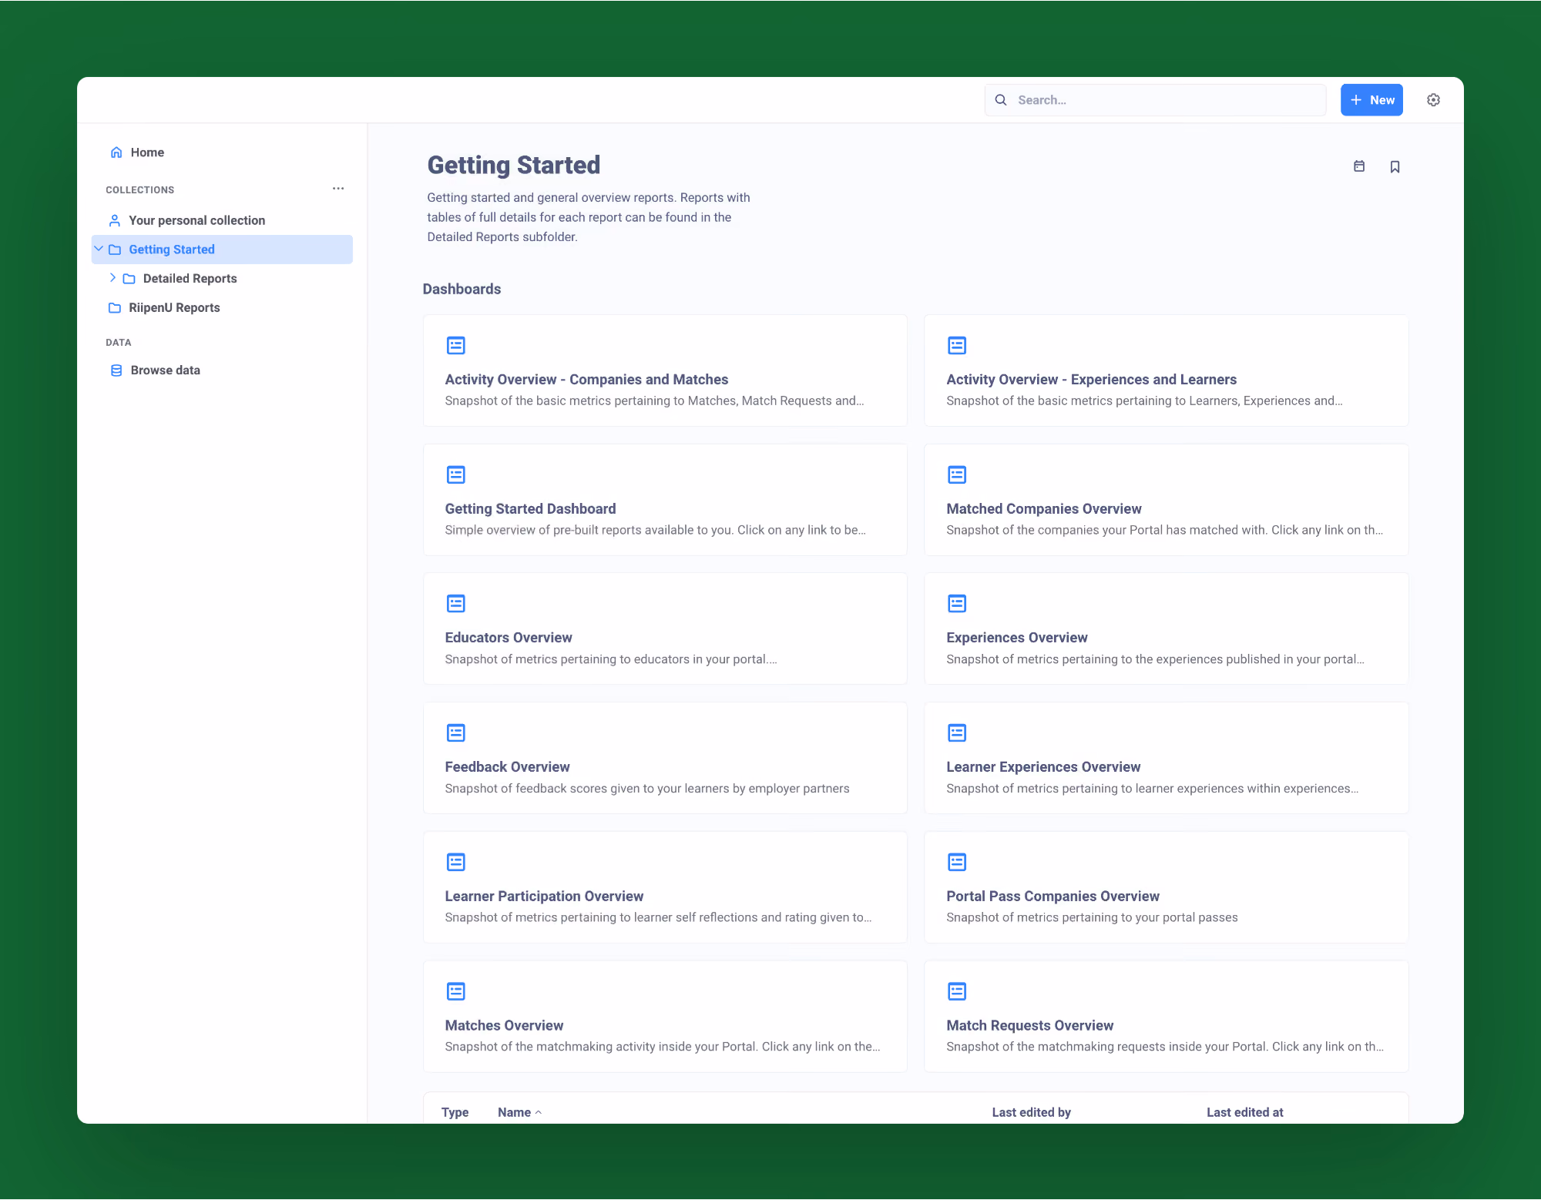Image resolution: width=1541 pixels, height=1200 pixels.
Task: Open Activity Overview - Experiences and Learners dashboard
Action: point(1167,370)
